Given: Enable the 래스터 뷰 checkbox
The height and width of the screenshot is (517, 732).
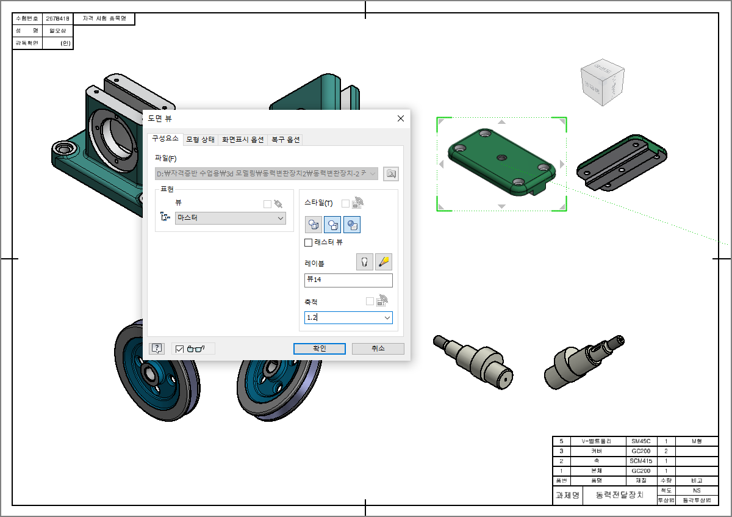Looking at the screenshot, I should pyautogui.click(x=309, y=242).
